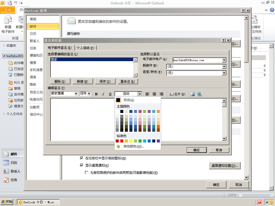Insert hyperlink into signature
The image size is (275, 206).
200,94
